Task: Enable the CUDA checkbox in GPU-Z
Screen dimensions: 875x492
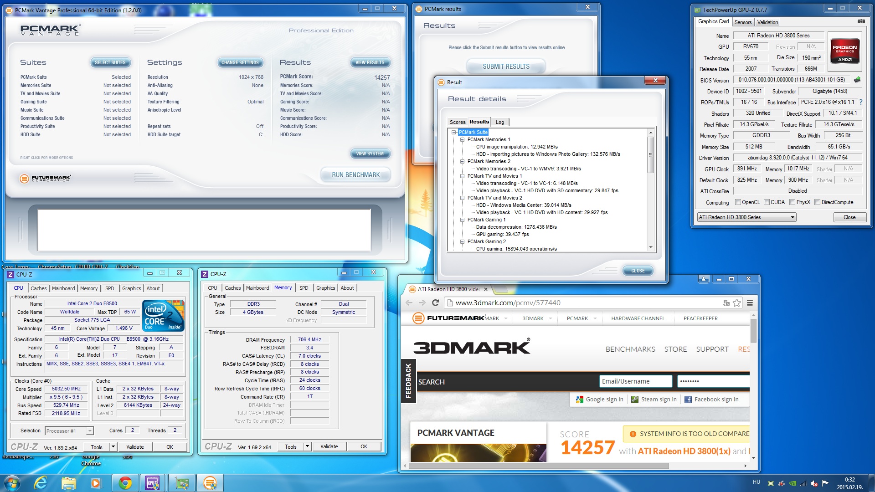Action: pyautogui.click(x=767, y=202)
